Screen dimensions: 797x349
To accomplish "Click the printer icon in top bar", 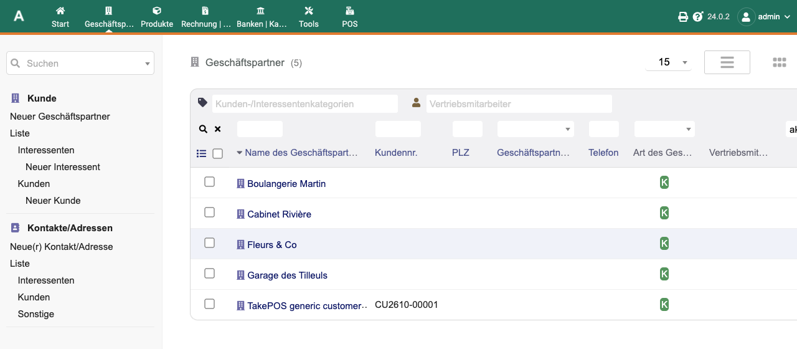I will coord(683,17).
